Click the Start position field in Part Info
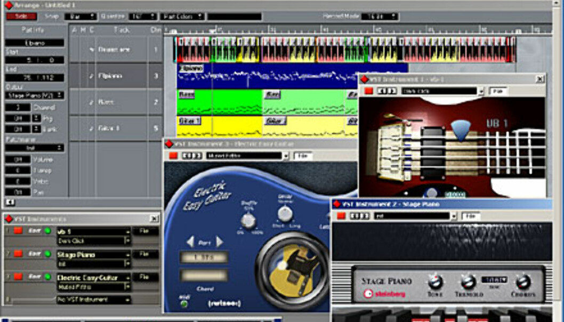The image size is (564, 322). point(35,60)
